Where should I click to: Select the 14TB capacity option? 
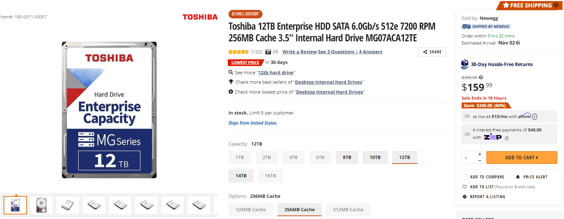tap(241, 176)
